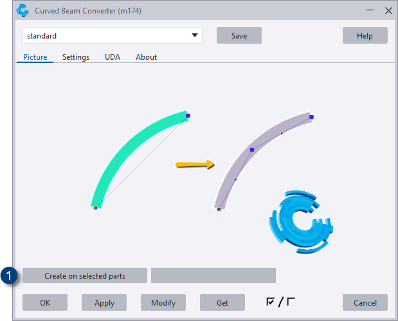Screen dimensions: 398x321
Task: Toggle the checked select-all checkbox
Action: point(271,302)
